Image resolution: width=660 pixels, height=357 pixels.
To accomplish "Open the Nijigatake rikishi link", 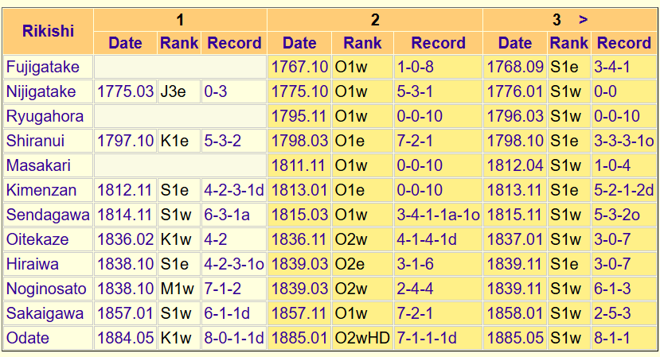I will [x=41, y=91].
